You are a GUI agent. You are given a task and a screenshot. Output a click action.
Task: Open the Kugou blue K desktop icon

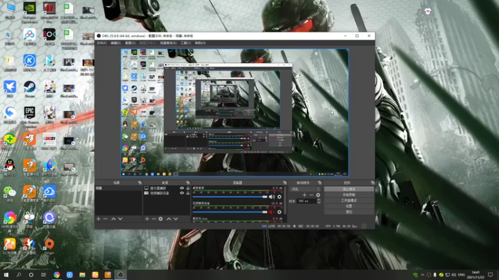click(29, 63)
